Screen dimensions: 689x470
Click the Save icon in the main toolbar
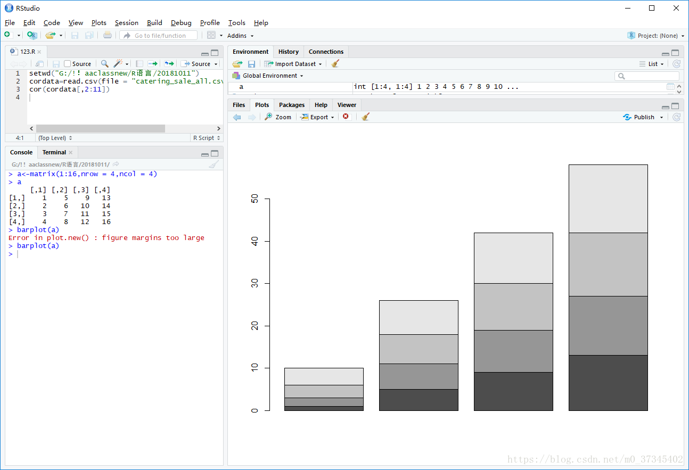point(75,35)
